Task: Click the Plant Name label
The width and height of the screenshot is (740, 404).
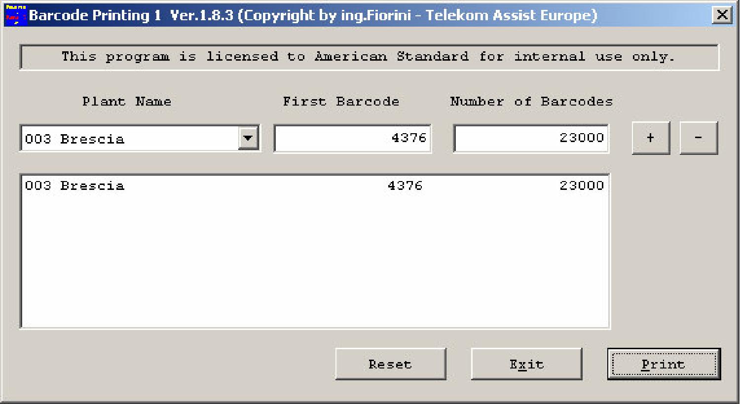Action: 127,102
